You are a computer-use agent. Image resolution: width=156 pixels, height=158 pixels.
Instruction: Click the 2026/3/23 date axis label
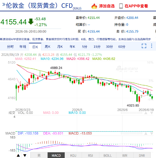23,110
